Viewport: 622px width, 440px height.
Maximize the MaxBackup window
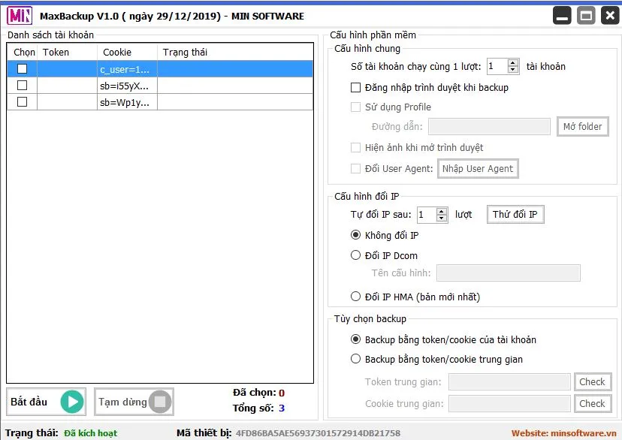pyautogui.click(x=586, y=16)
